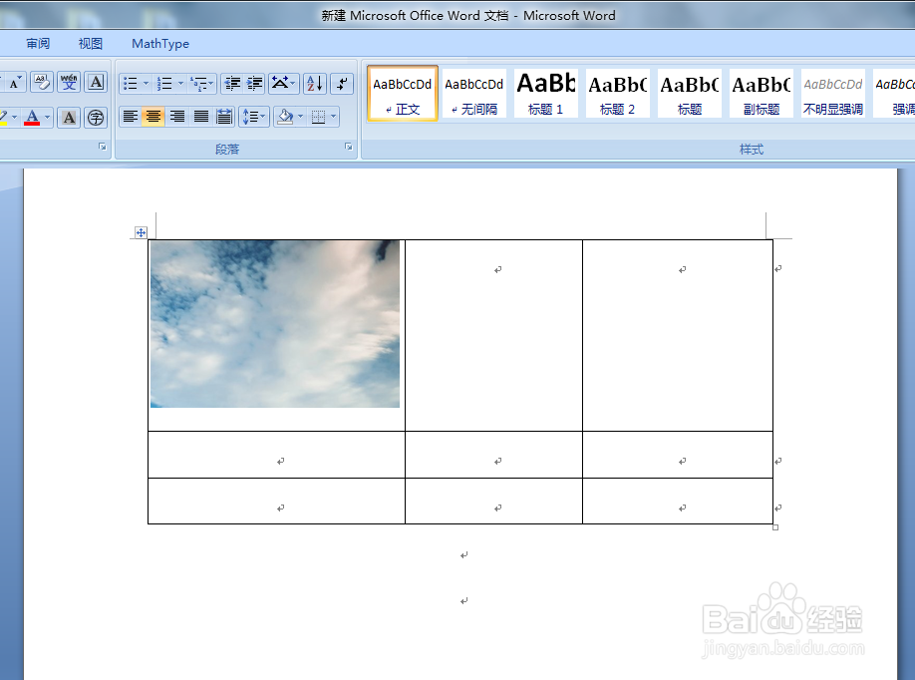Viewport: 915px width, 680px height.
Task: Apply the 标题 1 heading style
Action: [x=546, y=94]
